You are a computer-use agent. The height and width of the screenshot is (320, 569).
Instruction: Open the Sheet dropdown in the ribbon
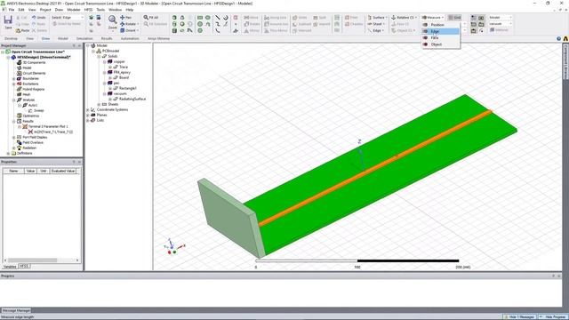376,24
